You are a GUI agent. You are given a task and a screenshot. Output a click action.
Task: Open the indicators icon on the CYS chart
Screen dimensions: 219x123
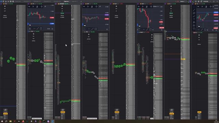click(x=37, y=6)
